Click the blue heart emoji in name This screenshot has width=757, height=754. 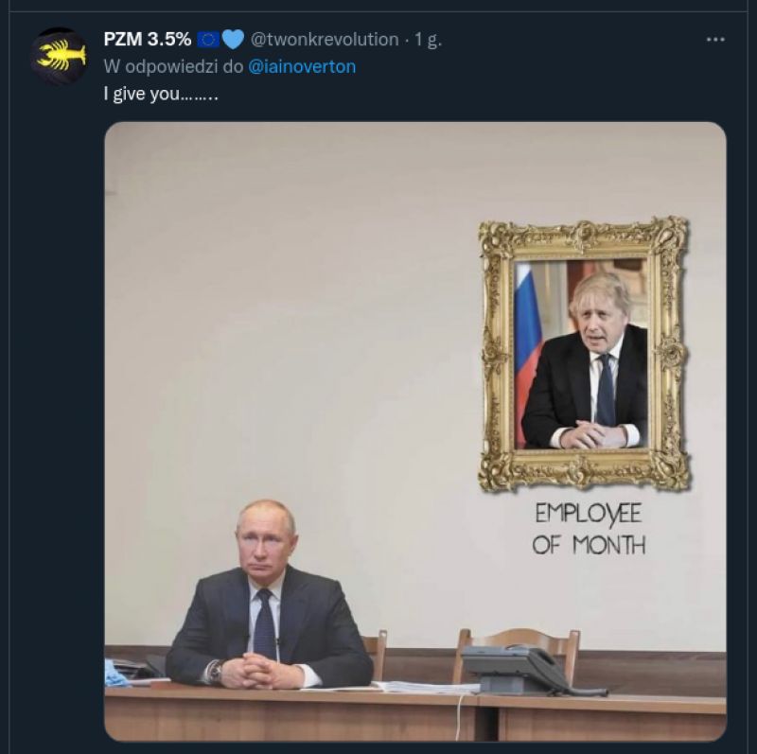click(x=233, y=40)
